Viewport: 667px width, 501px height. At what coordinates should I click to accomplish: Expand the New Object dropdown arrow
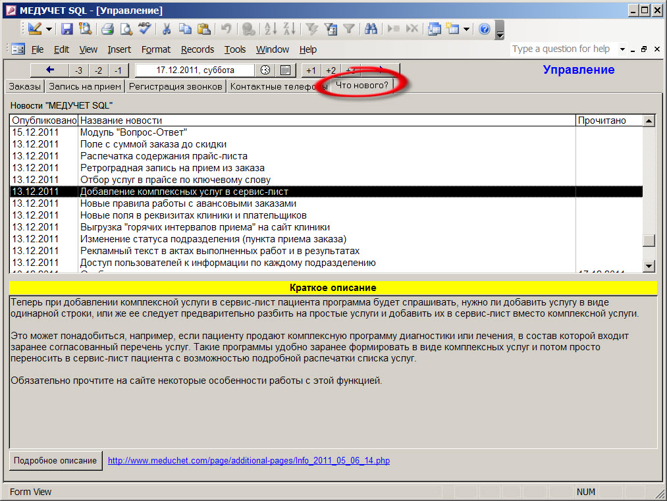pyautogui.click(x=467, y=30)
